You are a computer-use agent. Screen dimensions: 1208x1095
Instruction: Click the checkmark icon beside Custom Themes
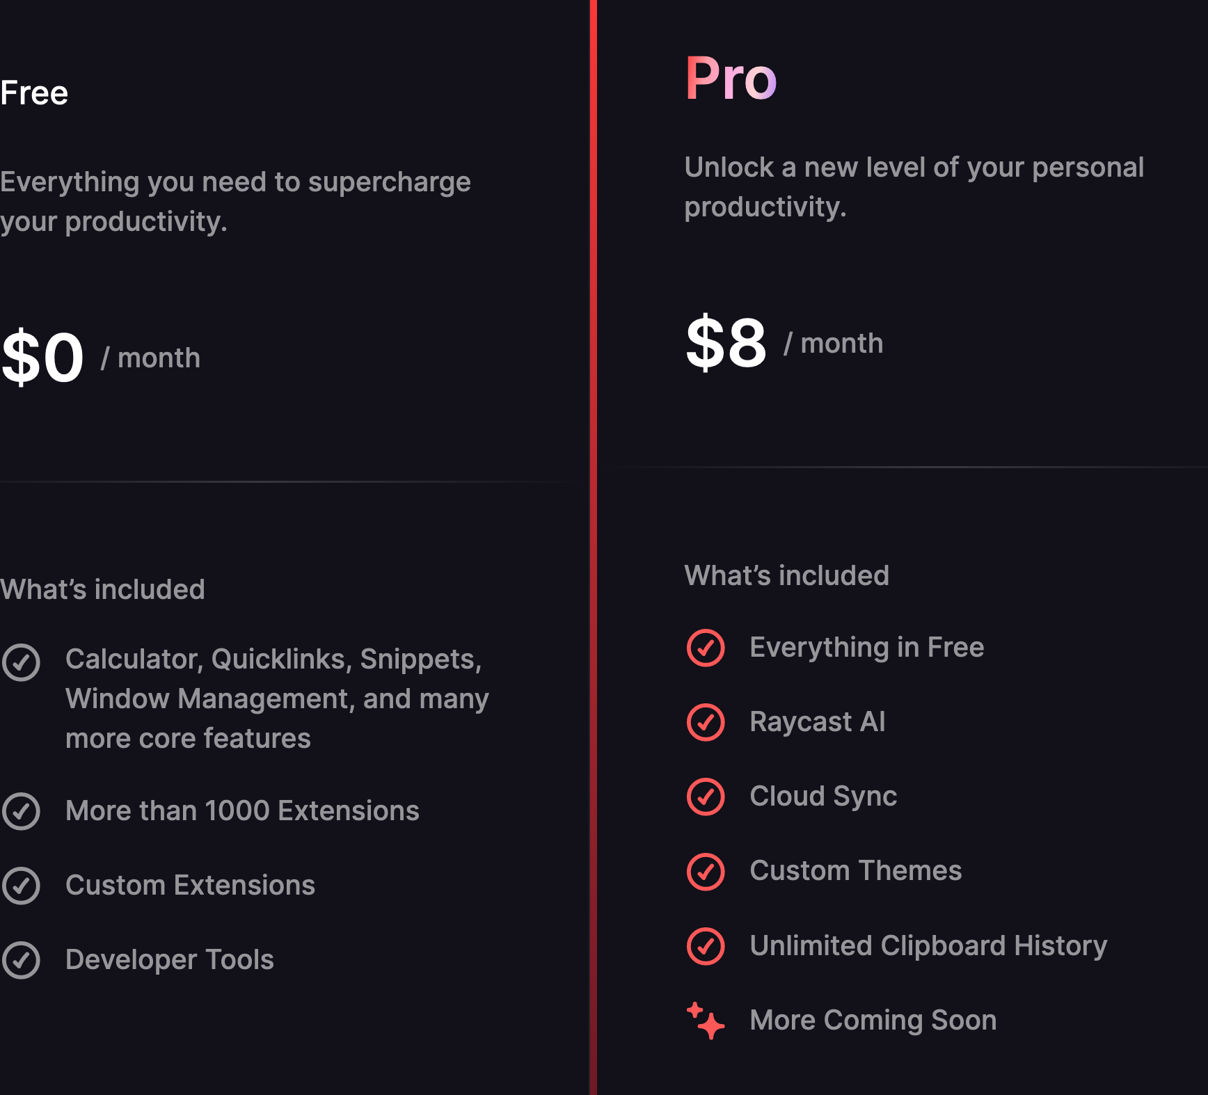coord(706,872)
